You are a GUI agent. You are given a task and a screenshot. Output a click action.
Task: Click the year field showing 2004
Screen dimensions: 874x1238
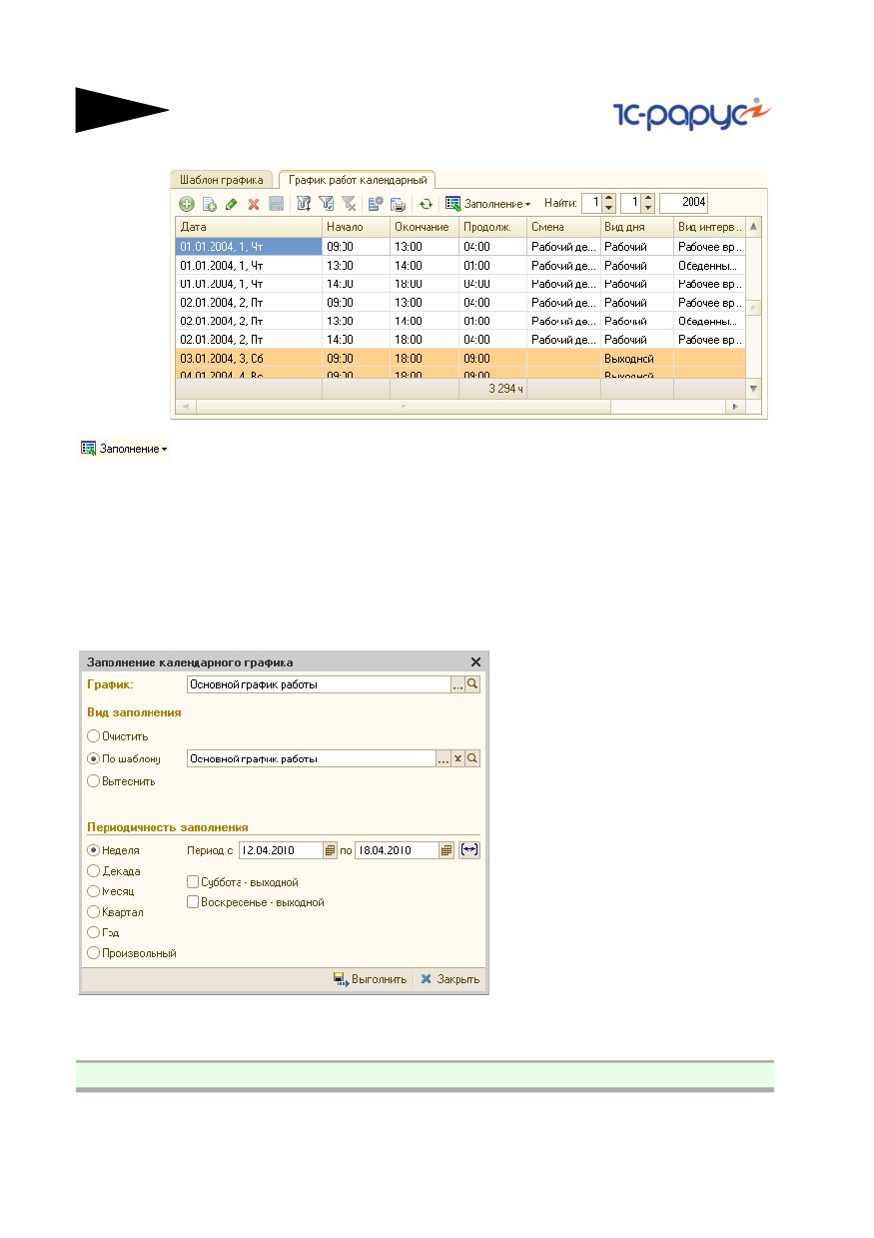point(684,203)
